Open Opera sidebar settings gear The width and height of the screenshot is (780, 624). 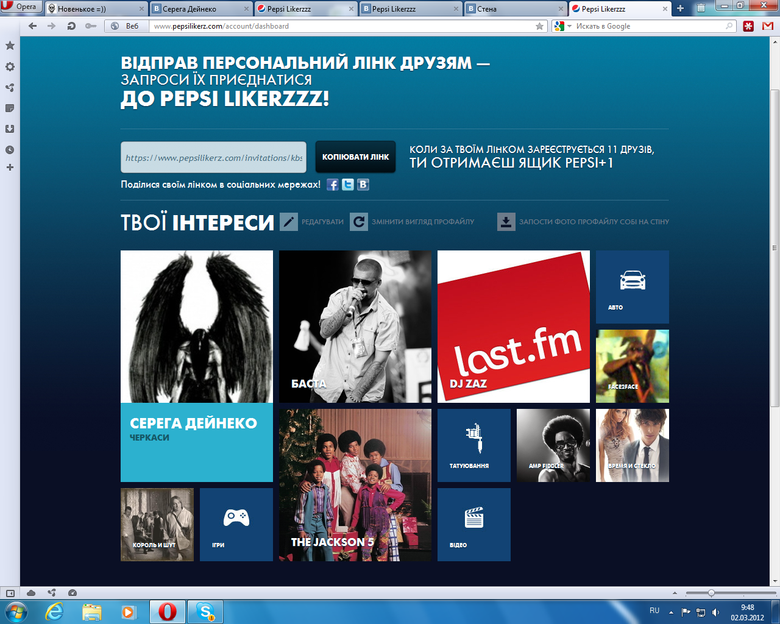10,66
